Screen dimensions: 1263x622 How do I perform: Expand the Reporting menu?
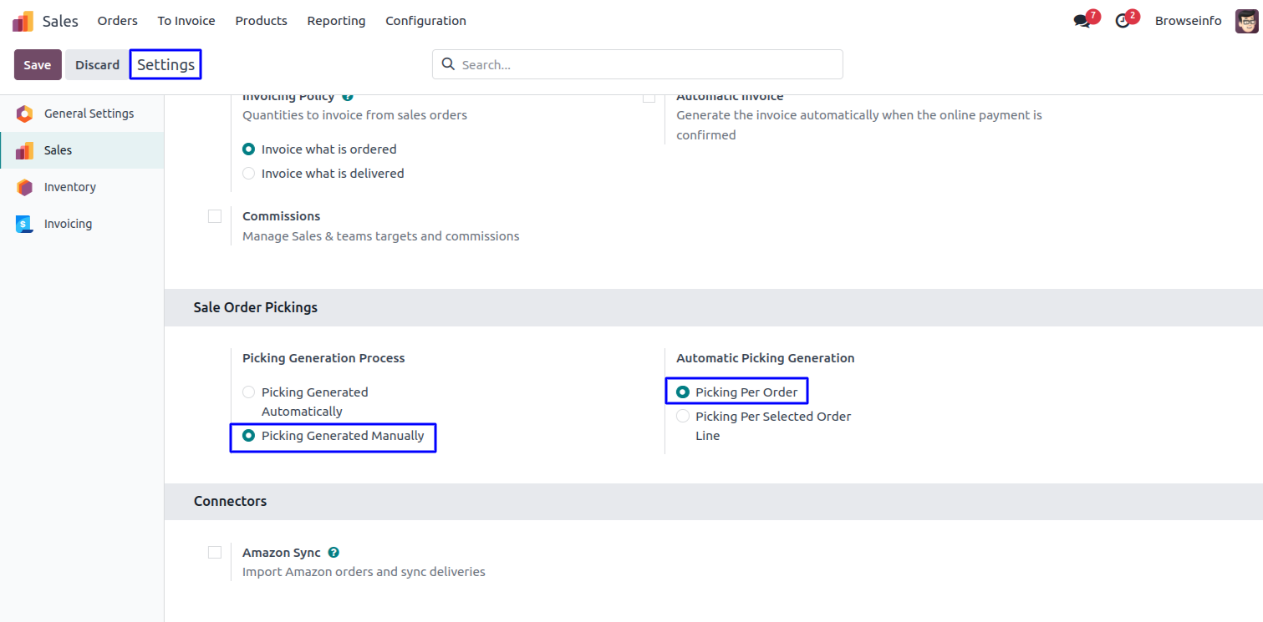pyautogui.click(x=336, y=21)
